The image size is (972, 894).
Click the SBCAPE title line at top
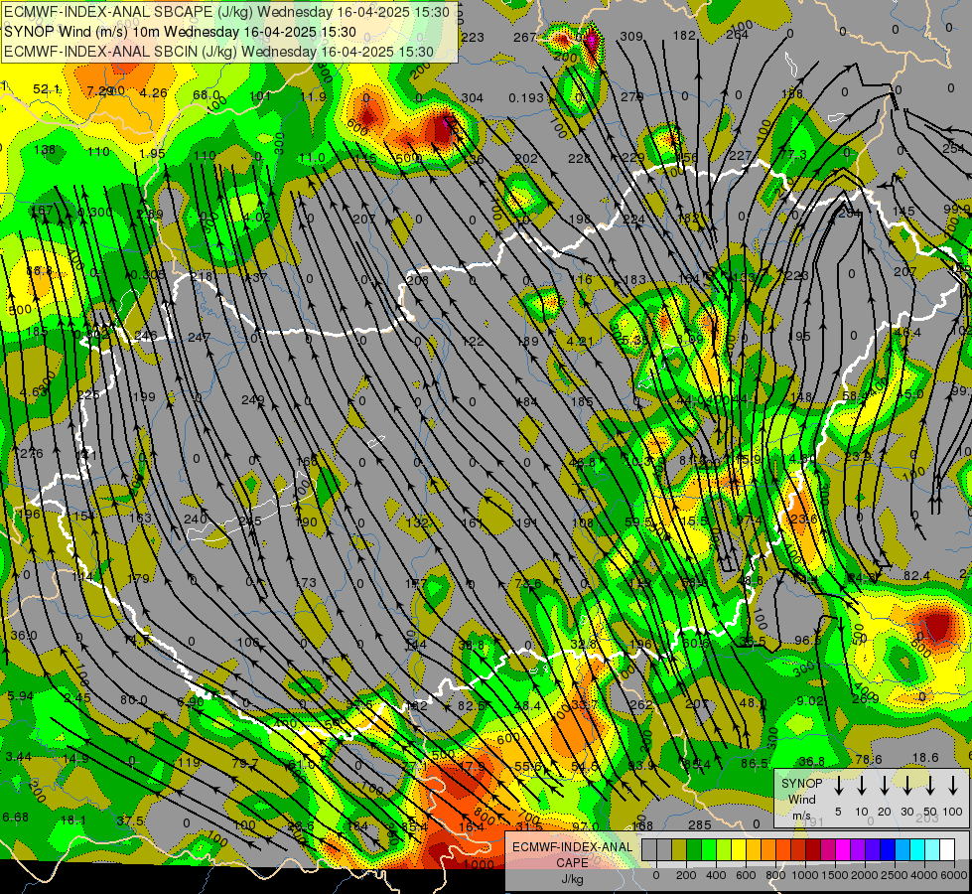[x=227, y=12]
